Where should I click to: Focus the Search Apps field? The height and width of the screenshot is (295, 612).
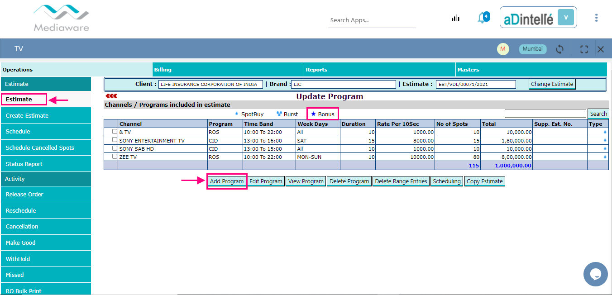pyautogui.click(x=372, y=20)
